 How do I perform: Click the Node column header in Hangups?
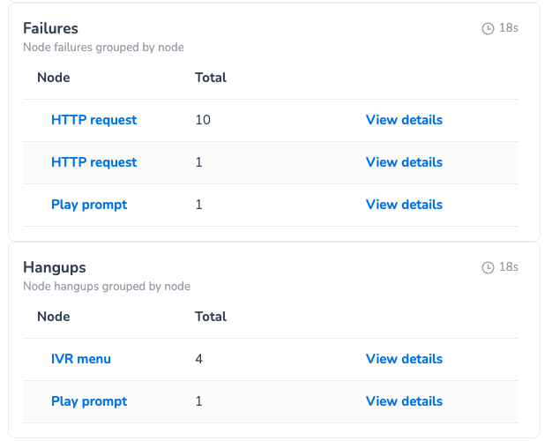click(x=54, y=317)
